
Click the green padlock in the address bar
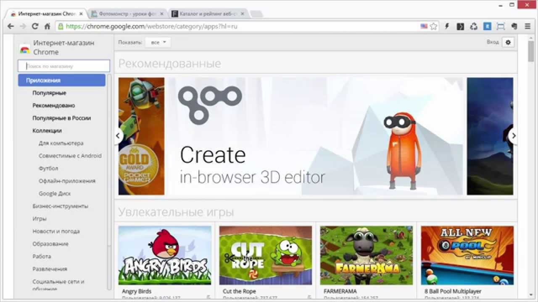[61, 26]
